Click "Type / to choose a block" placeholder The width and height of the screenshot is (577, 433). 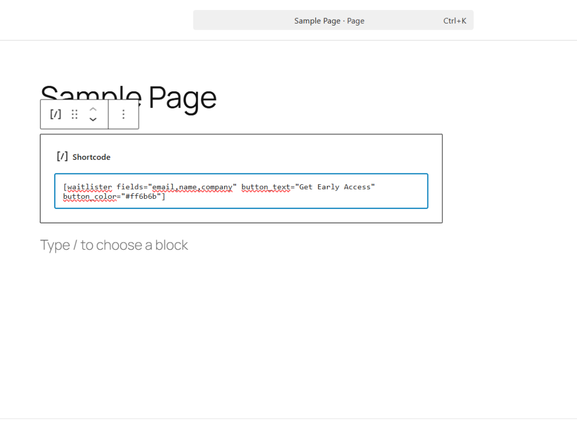(x=114, y=245)
